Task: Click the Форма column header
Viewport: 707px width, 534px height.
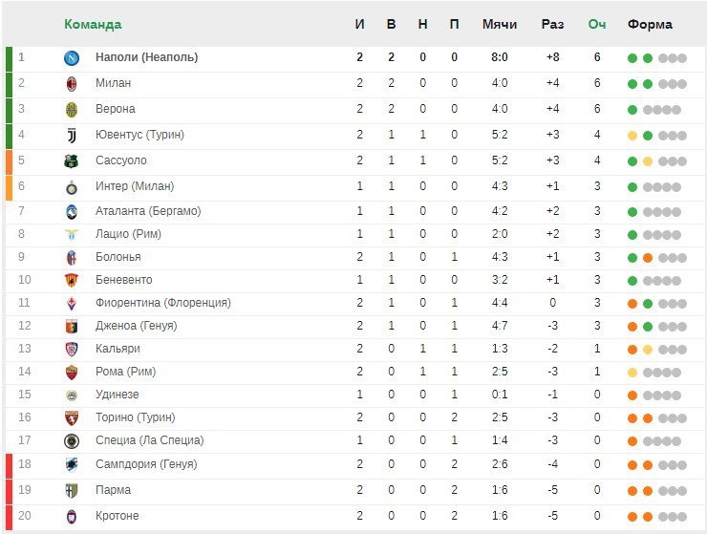Action: coord(650,24)
